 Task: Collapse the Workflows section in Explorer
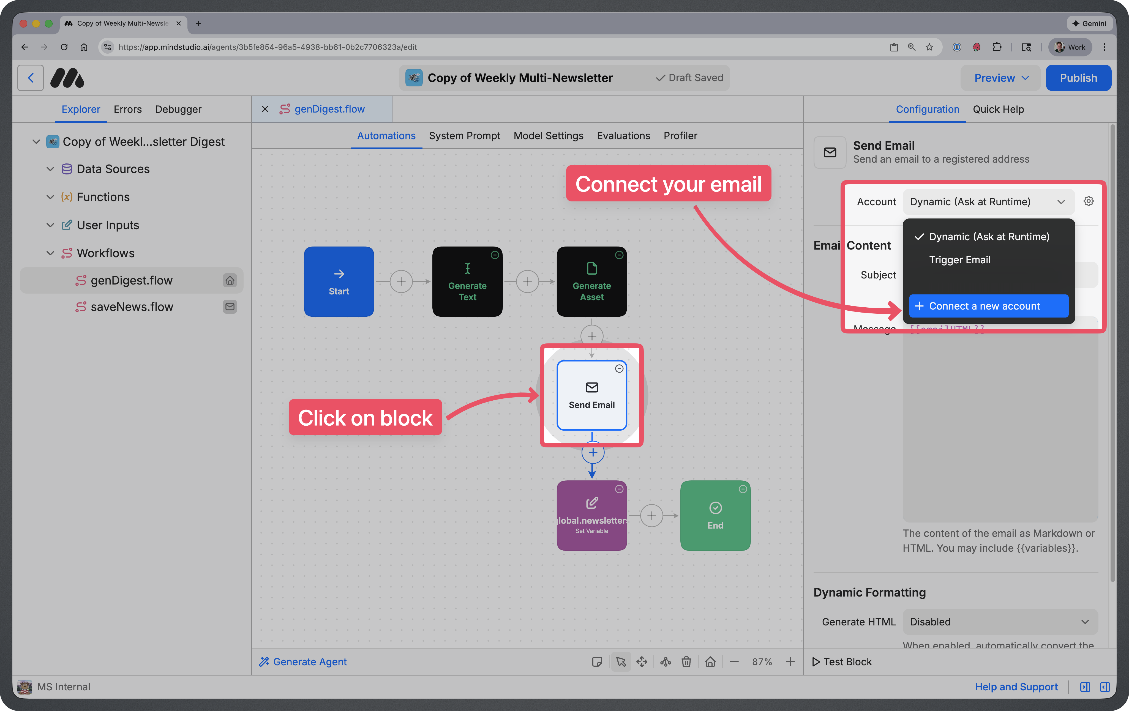pos(50,253)
